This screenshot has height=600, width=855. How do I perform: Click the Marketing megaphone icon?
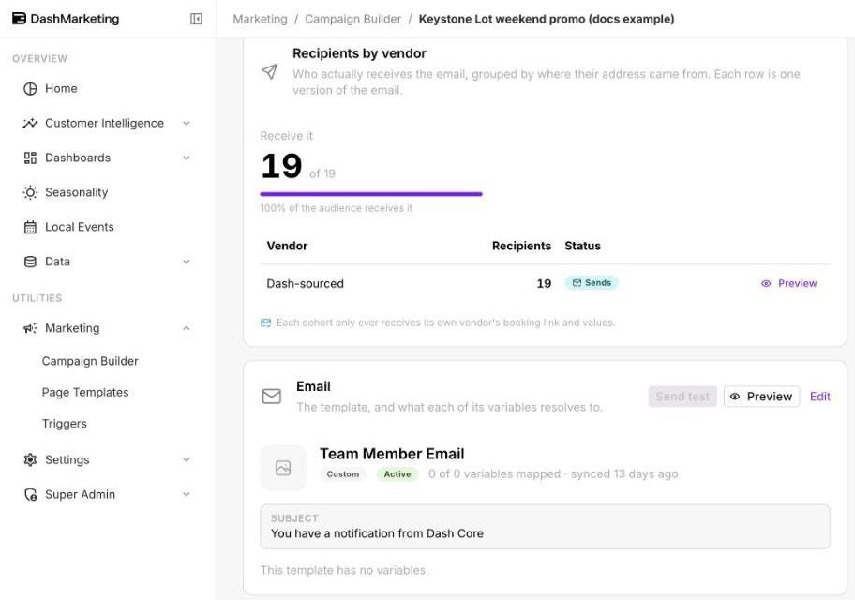tap(31, 328)
